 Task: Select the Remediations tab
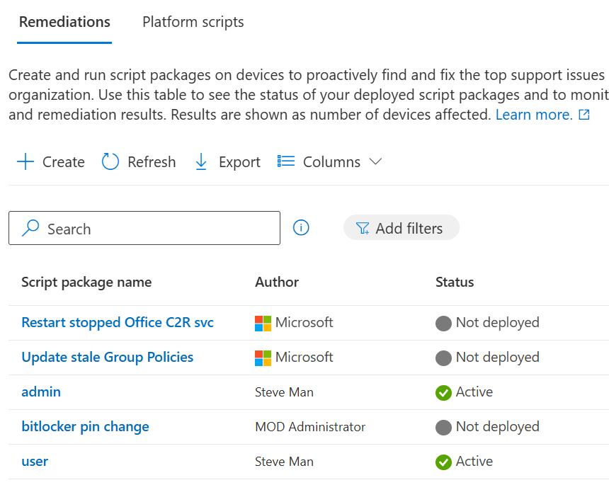pyautogui.click(x=64, y=22)
